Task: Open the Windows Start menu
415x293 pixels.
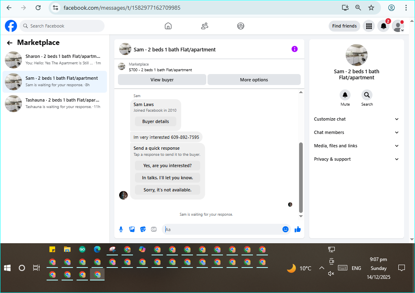Action: tap(7, 268)
